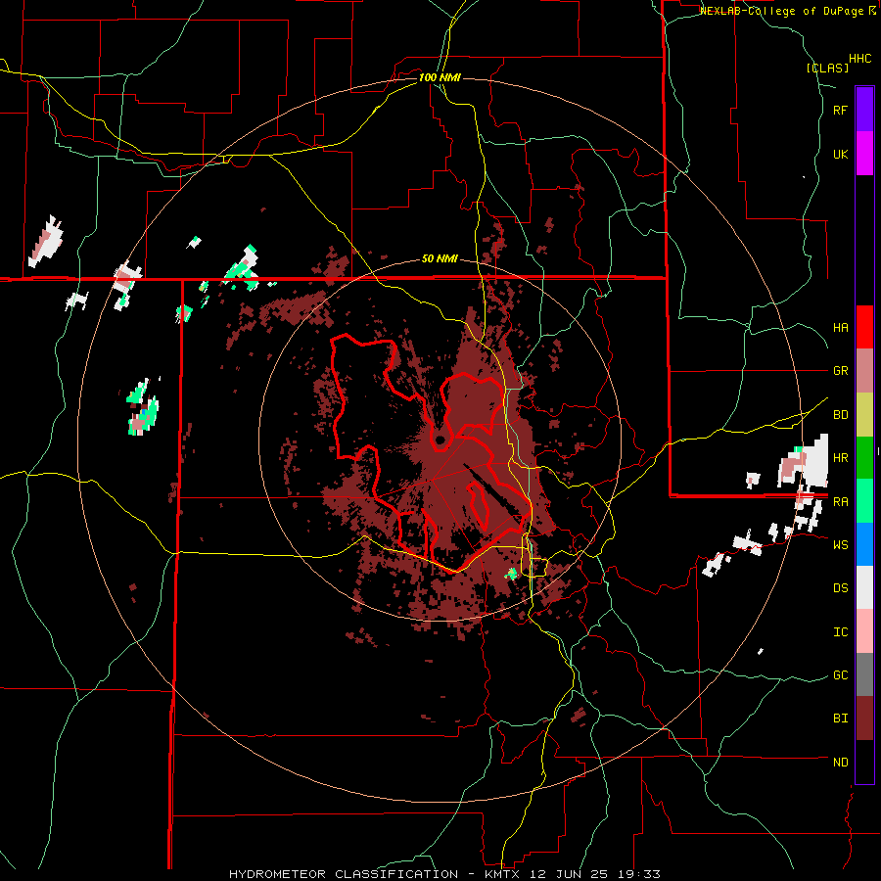The height and width of the screenshot is (881, 881).
Task: Click the magenta UK legend color swatch
Action: click(864, 154)
